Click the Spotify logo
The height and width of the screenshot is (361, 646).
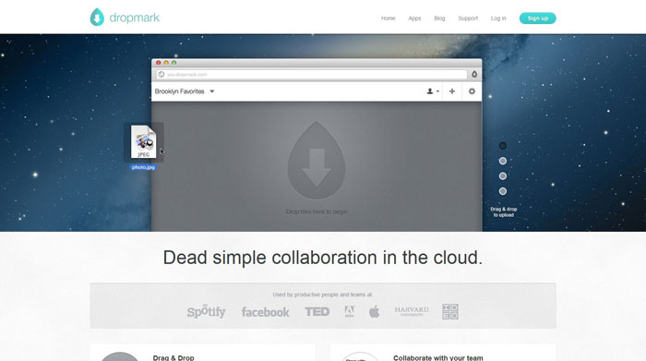coord(206,311)
